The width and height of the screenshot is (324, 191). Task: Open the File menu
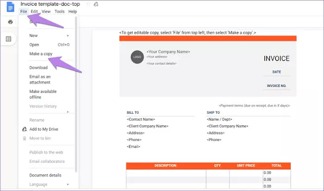coord(24,12)
